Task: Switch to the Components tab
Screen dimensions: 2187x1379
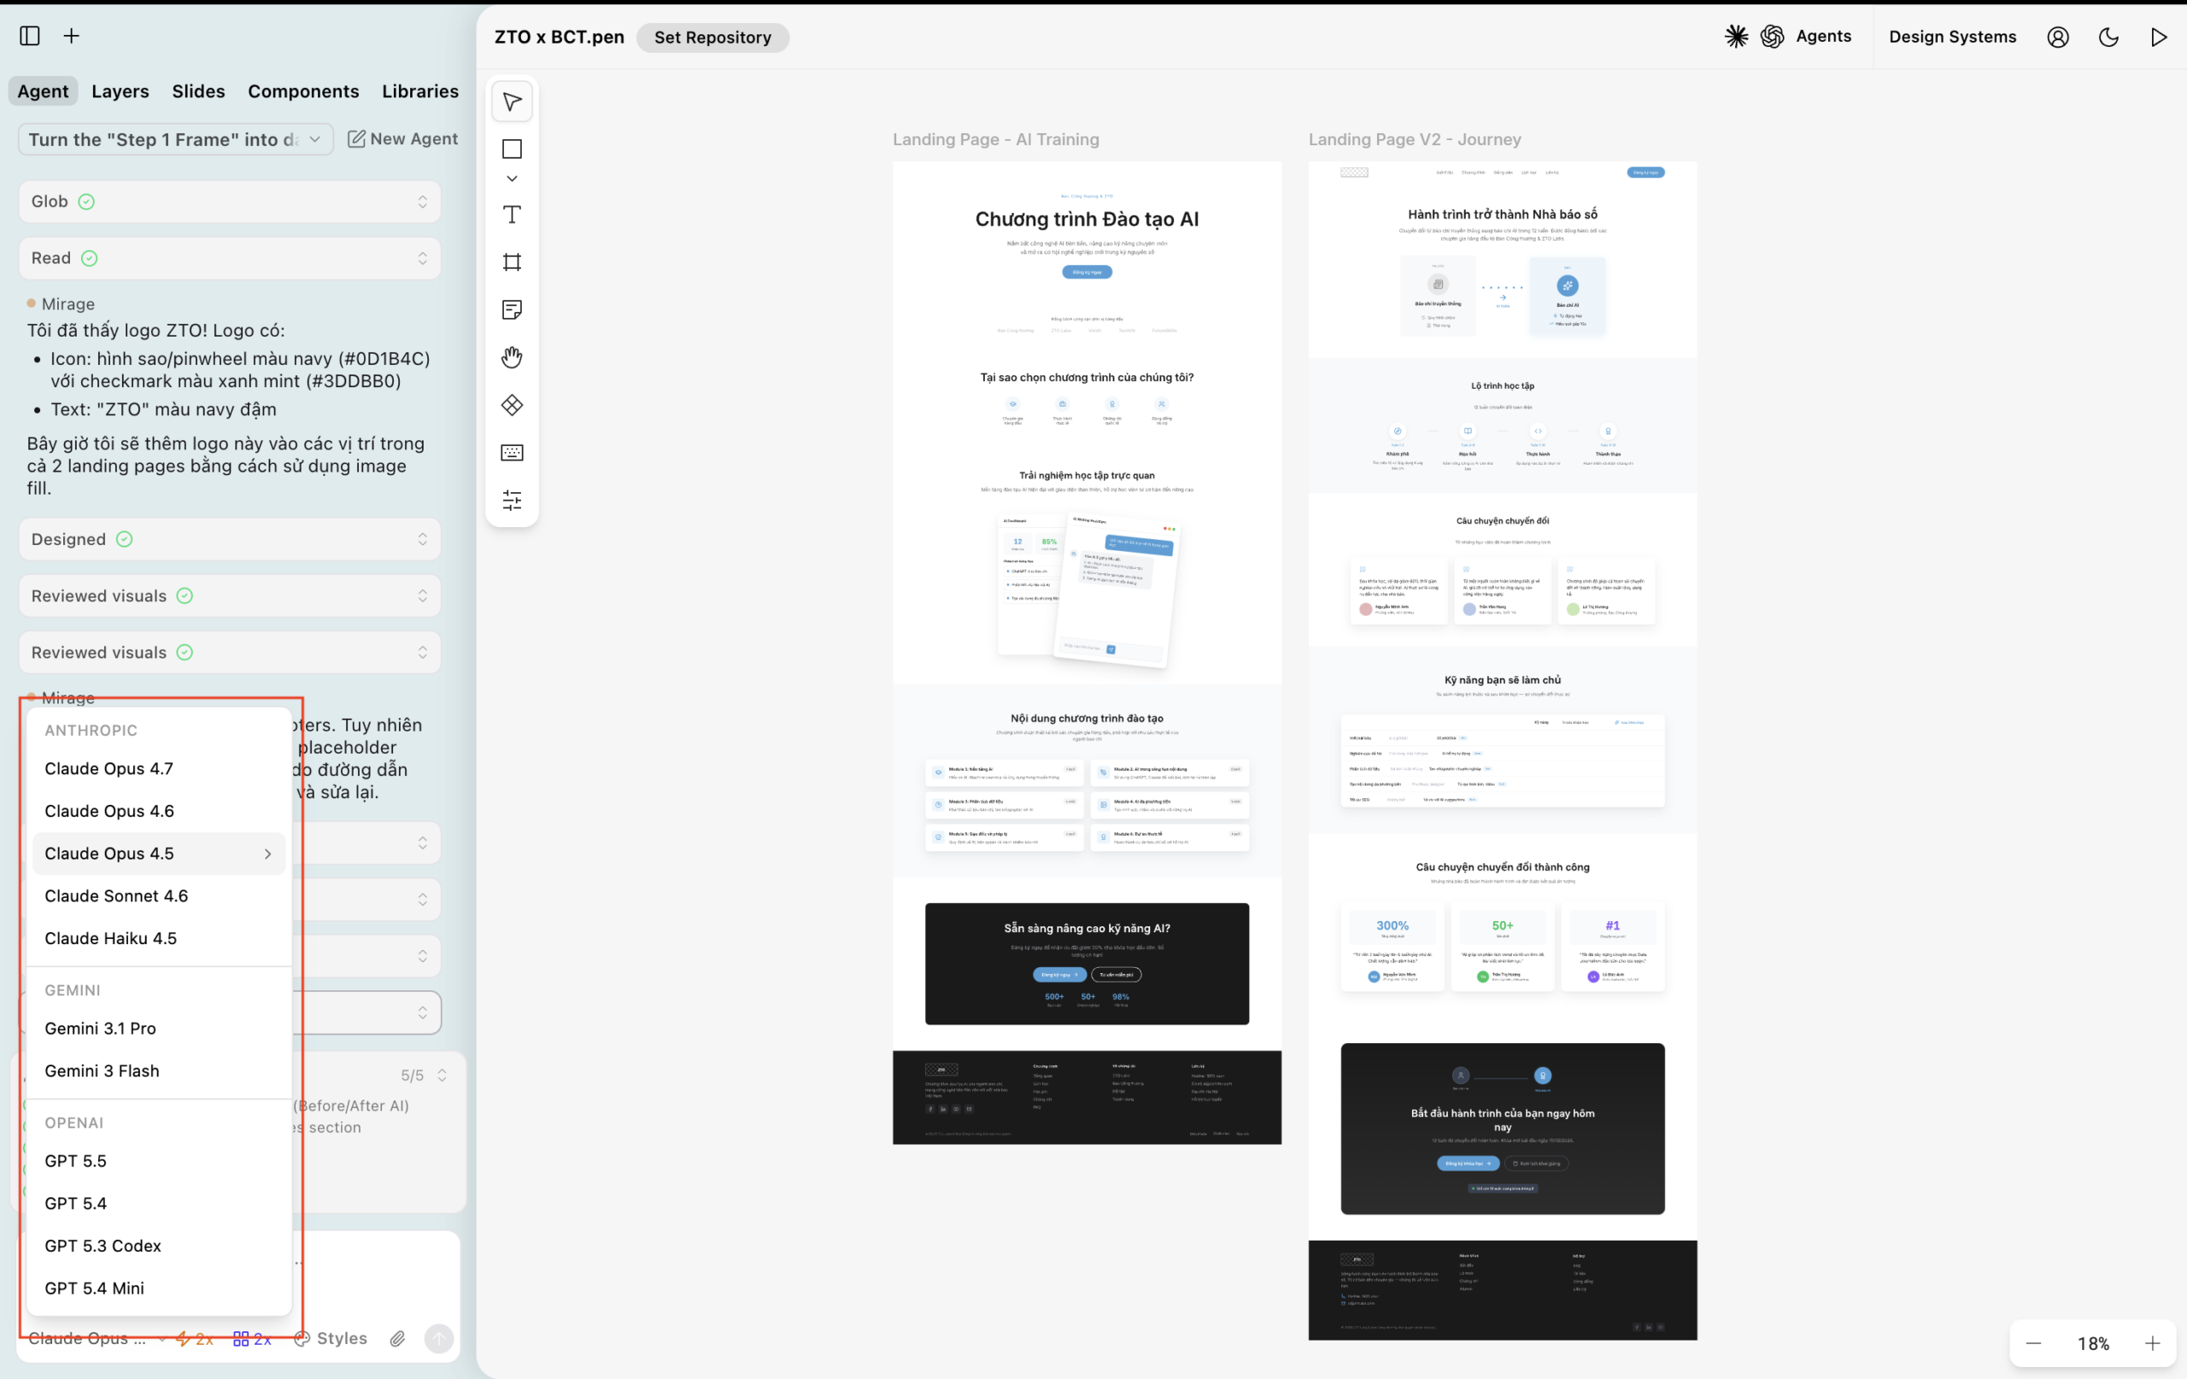Action: [303, 91]
